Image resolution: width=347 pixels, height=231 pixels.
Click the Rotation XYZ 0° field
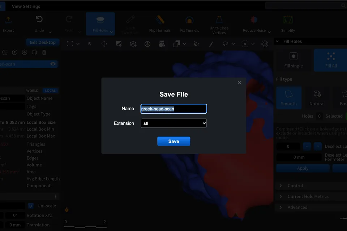(15, 215)
